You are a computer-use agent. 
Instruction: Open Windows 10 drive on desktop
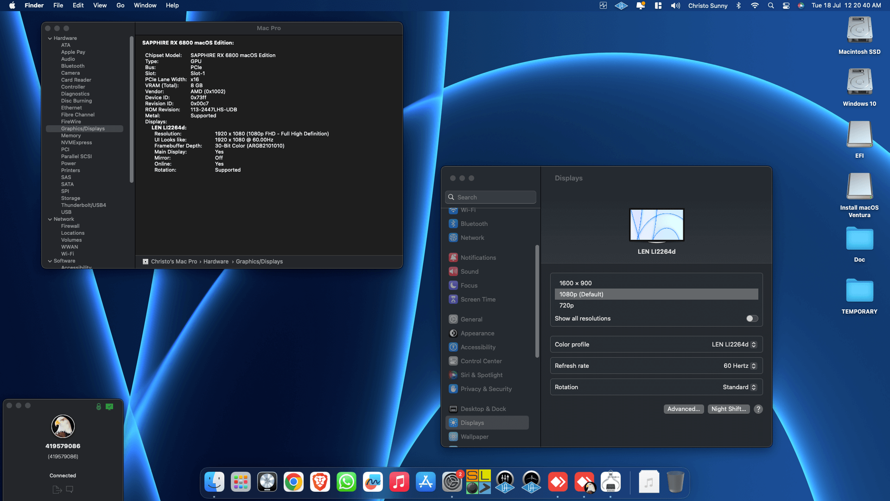859,82
